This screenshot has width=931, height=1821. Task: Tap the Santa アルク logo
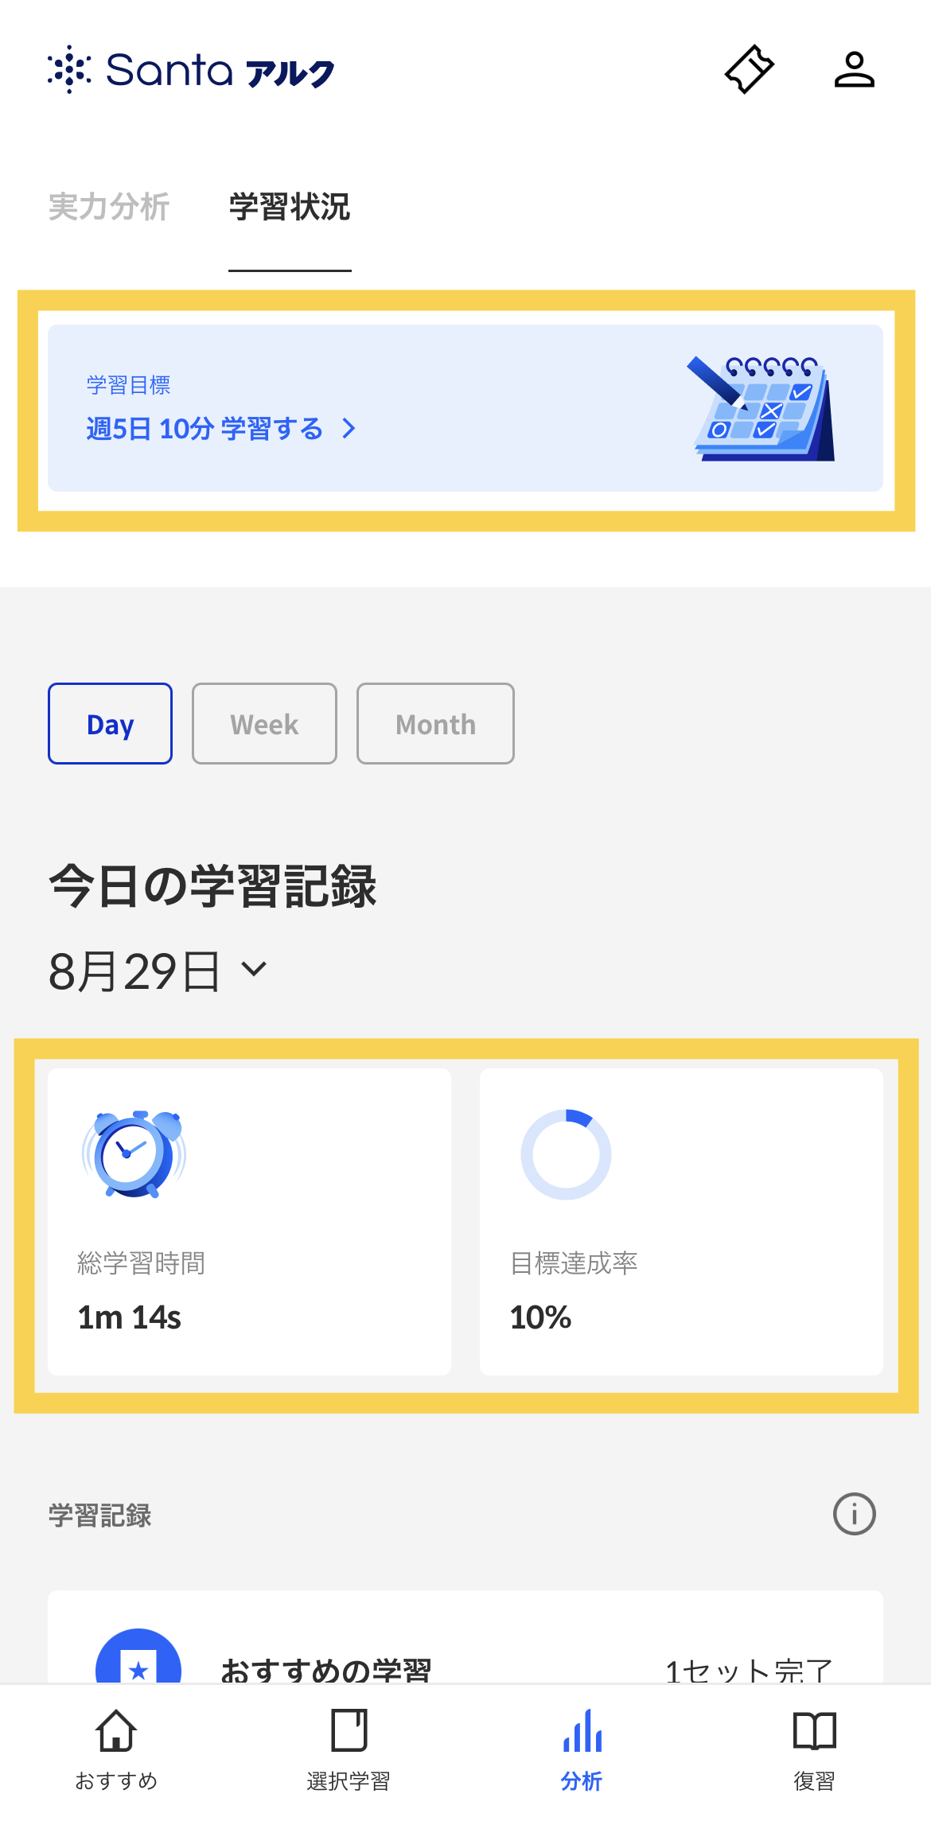tap(191, 70)
